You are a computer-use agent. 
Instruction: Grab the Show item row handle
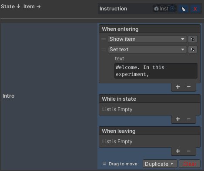click(104, 39)
